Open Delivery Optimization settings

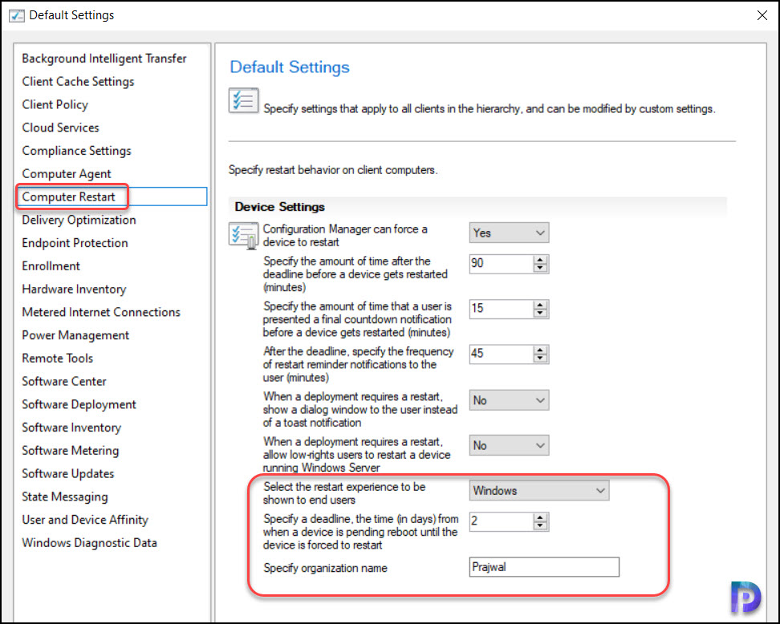coord(79,220)
